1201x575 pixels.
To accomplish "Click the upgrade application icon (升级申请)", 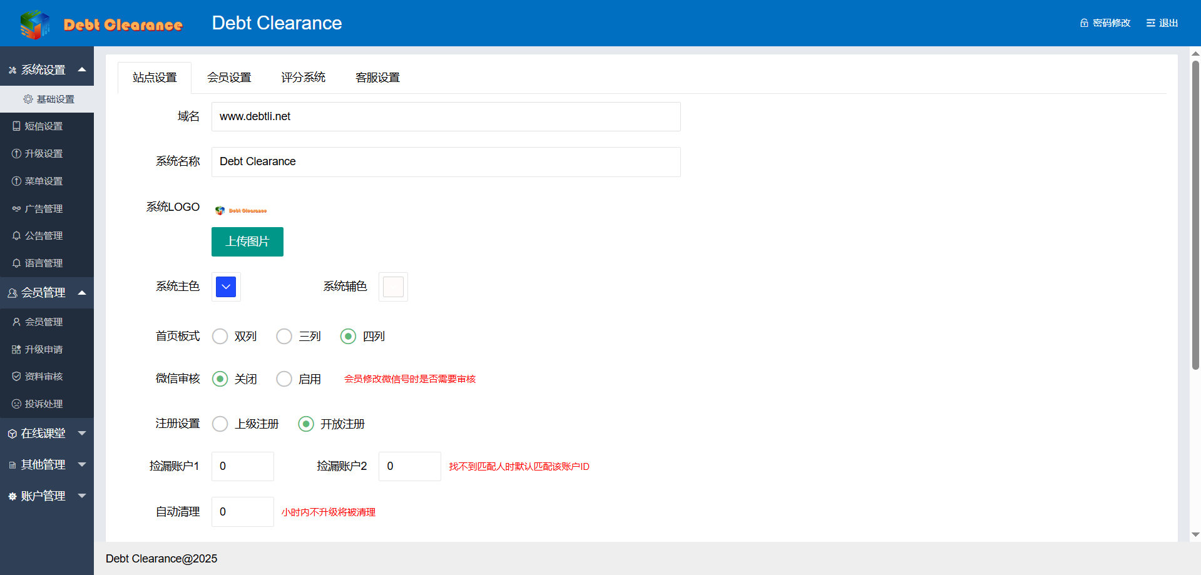I will coord(16,350).
